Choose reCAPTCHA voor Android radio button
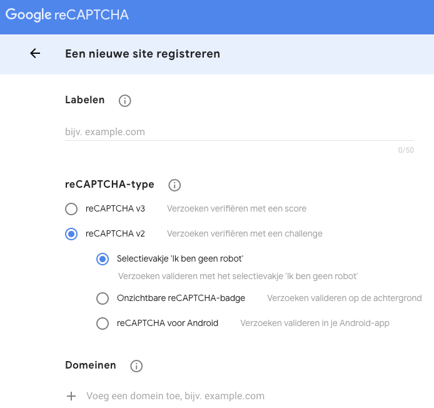The width and height of the screenshot is (434, 408). [103, 324]
